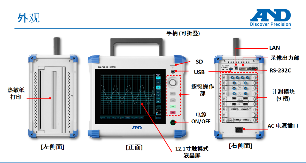
Task: Click the thermal paper printer slot
Action: coord(51,98)
